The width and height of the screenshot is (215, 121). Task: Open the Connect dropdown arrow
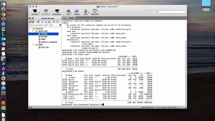(39, 13)
